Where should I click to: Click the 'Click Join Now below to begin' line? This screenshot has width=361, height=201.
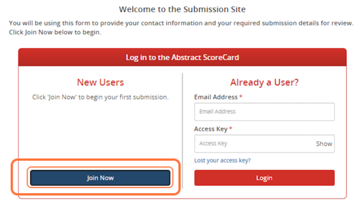(55, 32)
